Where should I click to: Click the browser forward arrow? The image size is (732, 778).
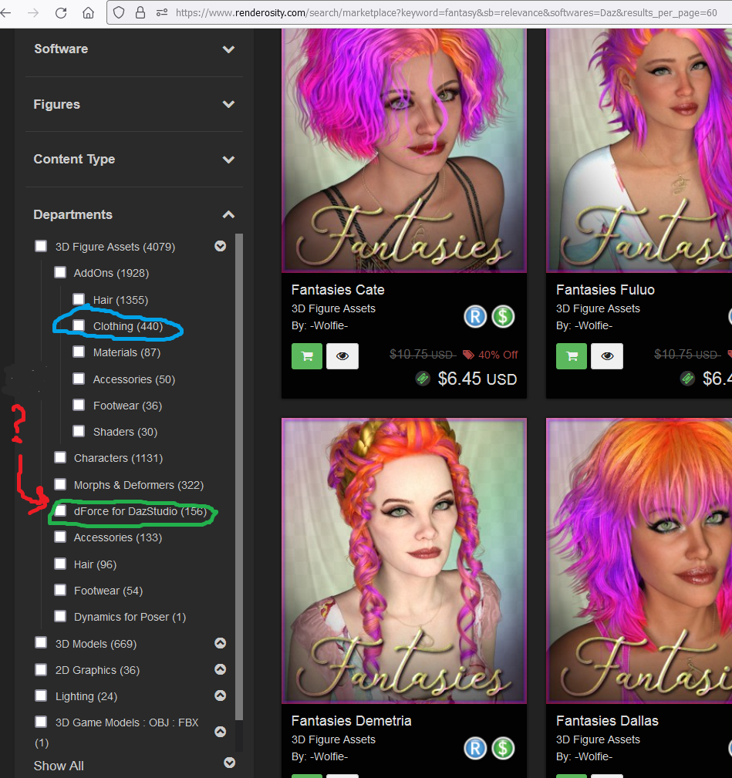33,13
